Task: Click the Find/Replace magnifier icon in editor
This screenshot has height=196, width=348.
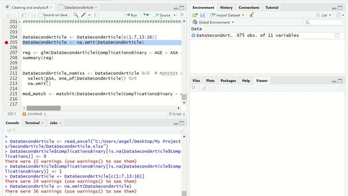Action: tap(76, 15)
